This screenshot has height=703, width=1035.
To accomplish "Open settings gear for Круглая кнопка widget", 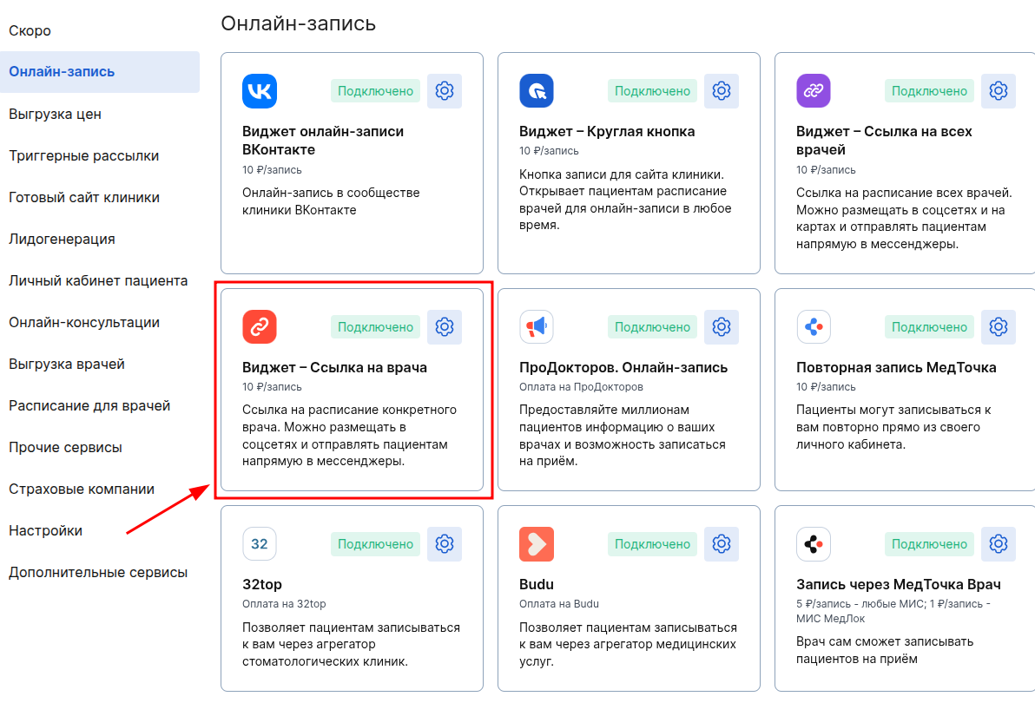I will coord(722,91).
